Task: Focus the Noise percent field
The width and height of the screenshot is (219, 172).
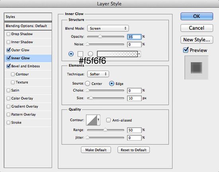Action: click(134, 45)
